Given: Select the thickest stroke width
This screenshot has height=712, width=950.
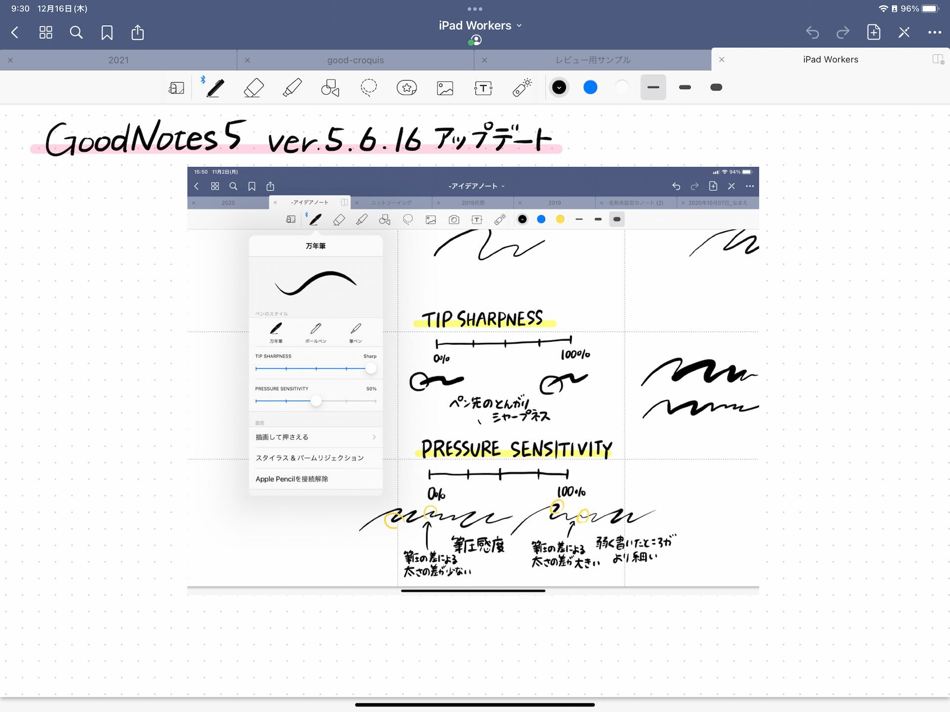Looking at the screenshot, I should click(x=716, y=88).
